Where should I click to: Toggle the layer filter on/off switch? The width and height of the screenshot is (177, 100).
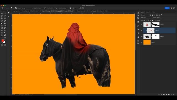point(161,15)
